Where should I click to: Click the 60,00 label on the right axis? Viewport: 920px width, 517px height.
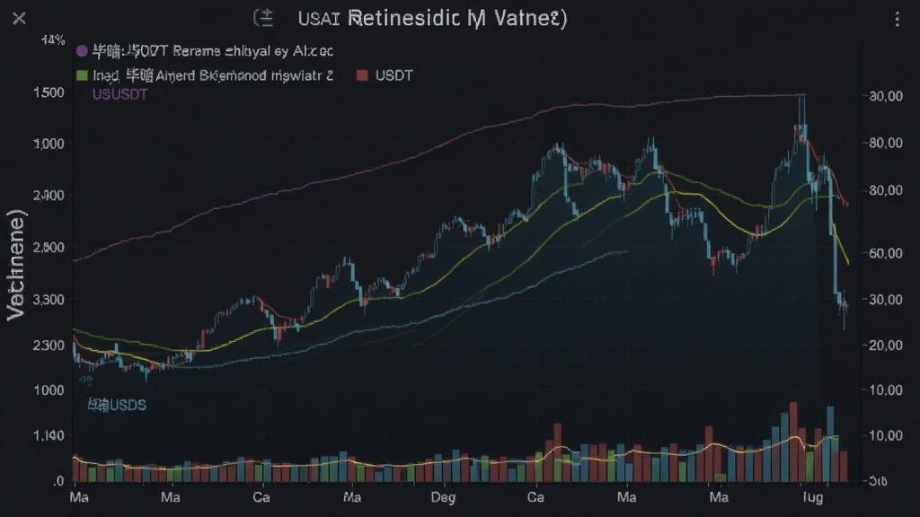click(x=886, y=253)
